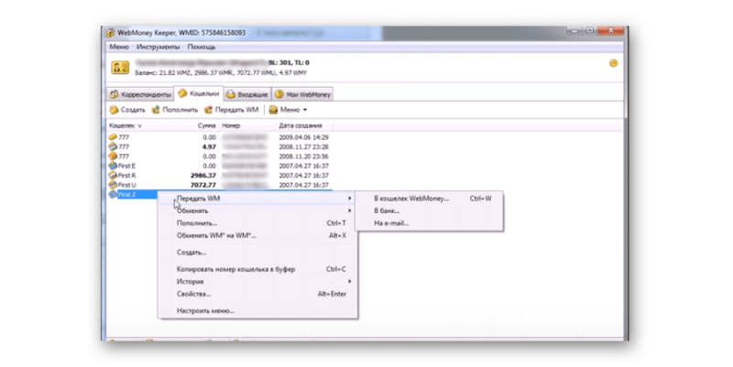Click the Пополнить toolbar button
The image size is (733, 367).
175,110
